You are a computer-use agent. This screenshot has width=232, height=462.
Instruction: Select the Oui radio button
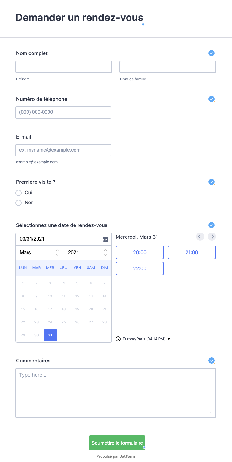click(x=19, y=193)
